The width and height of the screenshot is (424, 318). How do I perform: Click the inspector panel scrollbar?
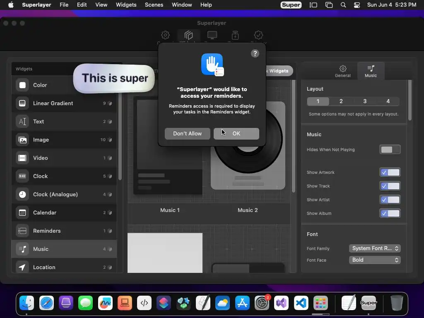(x=410, y=100)
